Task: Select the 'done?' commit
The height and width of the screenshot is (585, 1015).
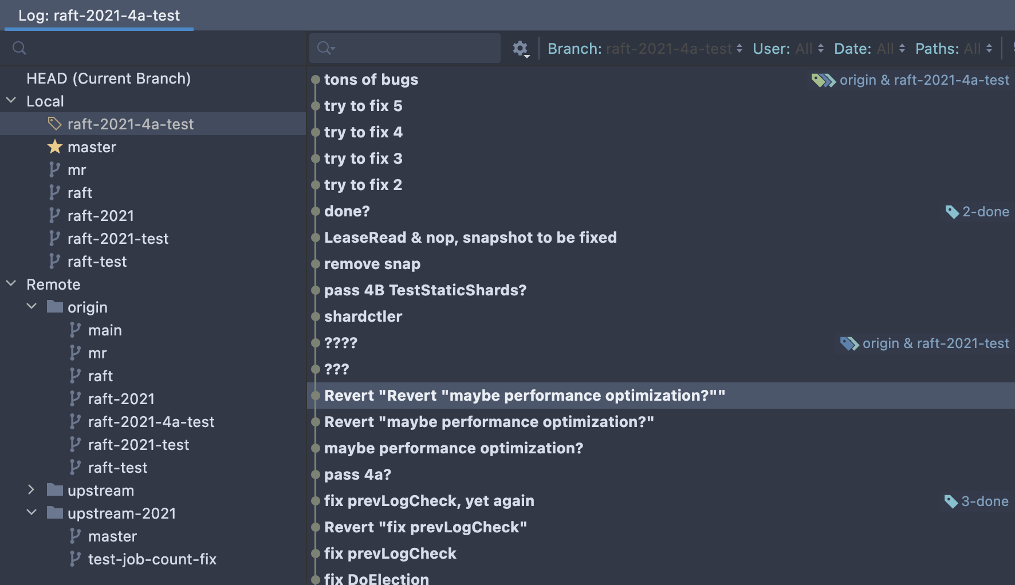Action: click(347, 211)
